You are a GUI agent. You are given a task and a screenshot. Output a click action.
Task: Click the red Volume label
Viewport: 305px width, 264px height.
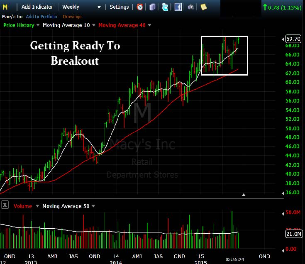(23, 206)
